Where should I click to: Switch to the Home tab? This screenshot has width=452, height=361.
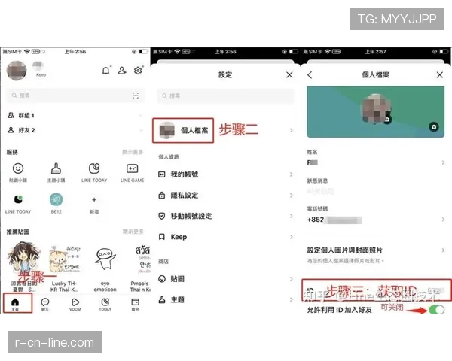tap(15, 304)
